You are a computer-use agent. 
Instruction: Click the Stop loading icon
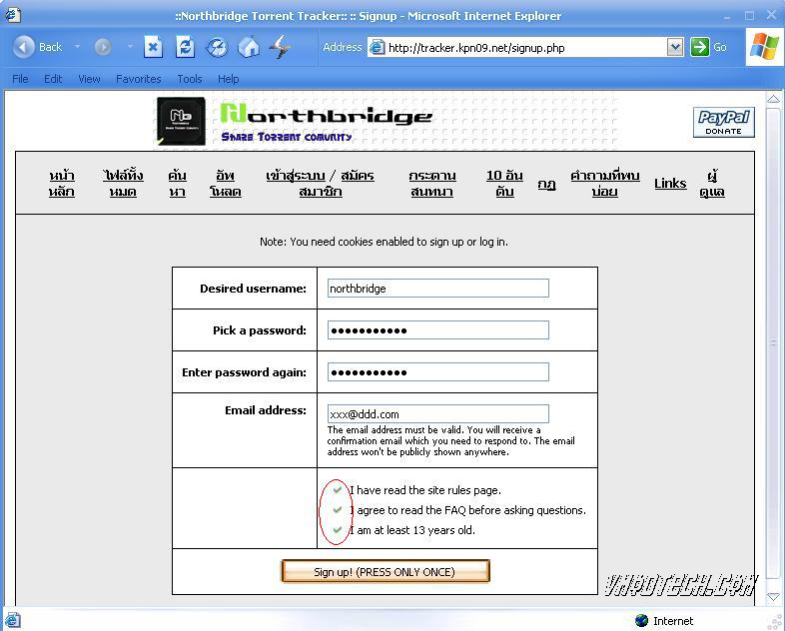[x=153, y=47]
